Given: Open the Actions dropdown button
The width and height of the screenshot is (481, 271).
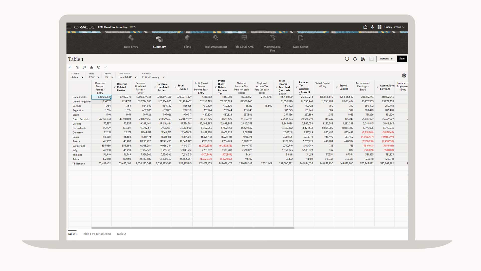Looking at the screenshot, I should pos(386,59).
